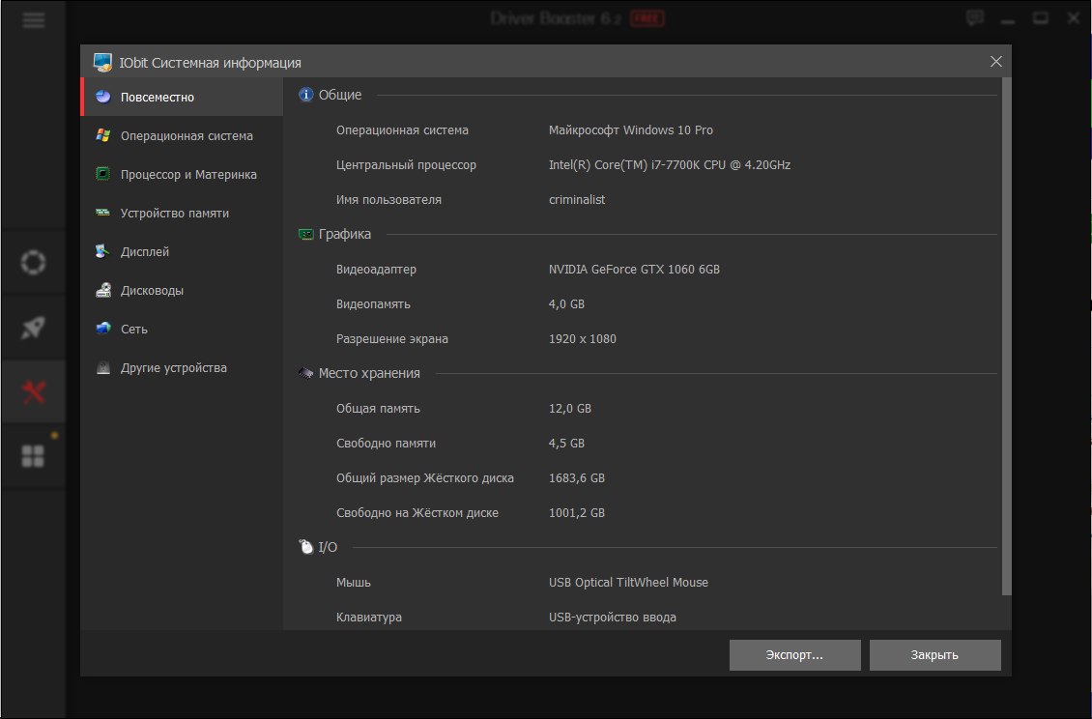1092x719 pixels.
Task: Select the Свободно памяти value 4,5 GB
Action: point(567,444)
